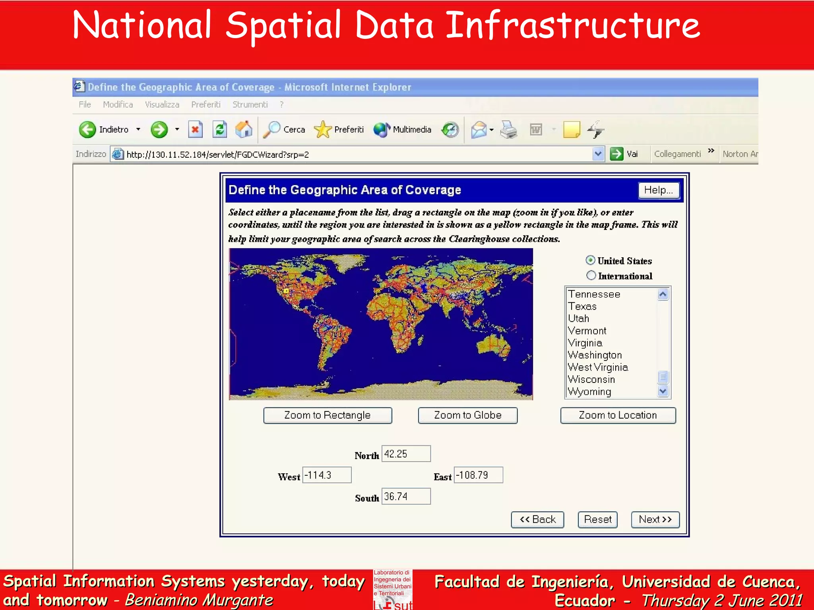This screenshot has height=610, width=814.
Task: Select the International radio button
Action: coord(591,275)
